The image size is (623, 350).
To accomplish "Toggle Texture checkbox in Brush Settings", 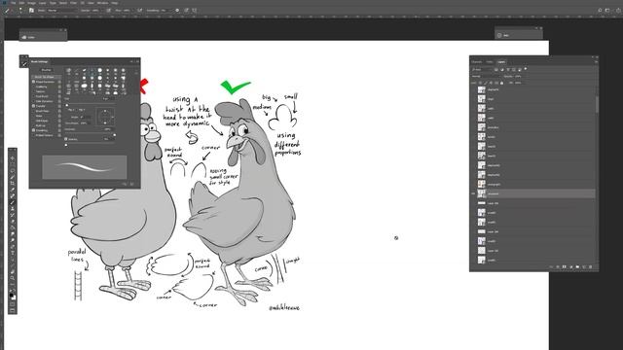I will [x=33, y=91].
